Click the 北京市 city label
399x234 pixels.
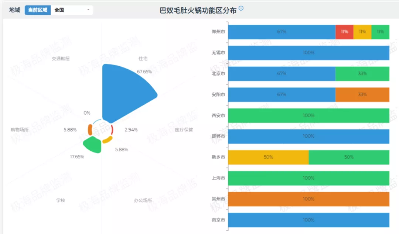[218, 74]
